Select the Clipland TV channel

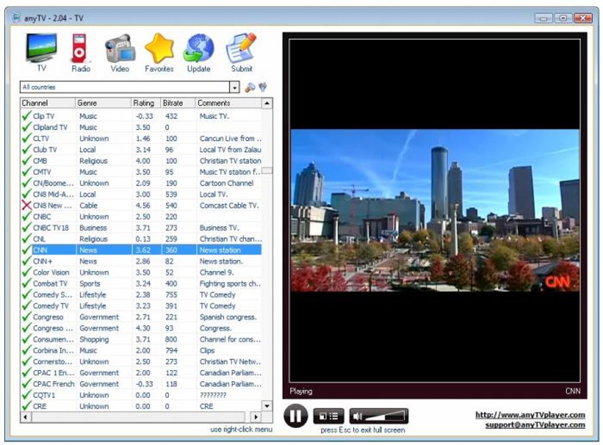coord(141,127)
